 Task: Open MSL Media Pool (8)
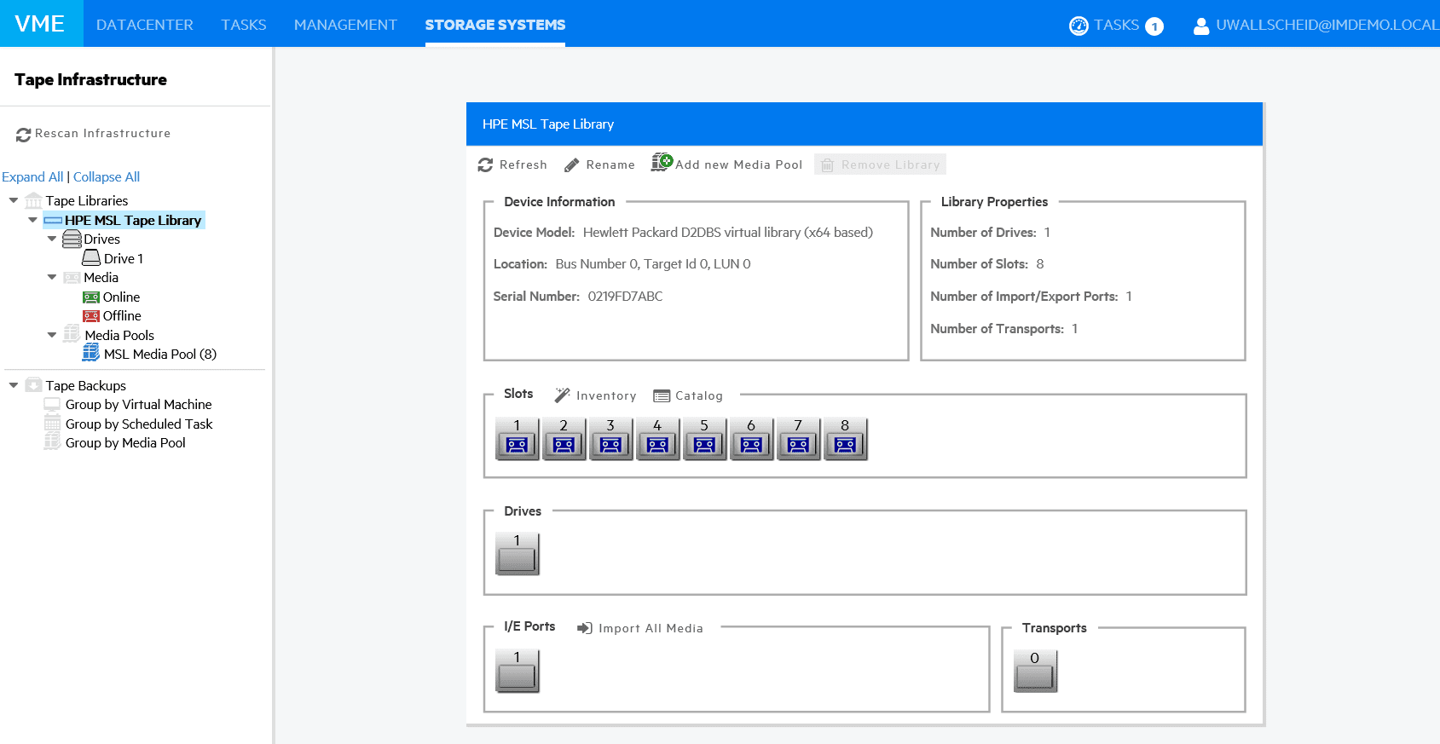point(160,355)
